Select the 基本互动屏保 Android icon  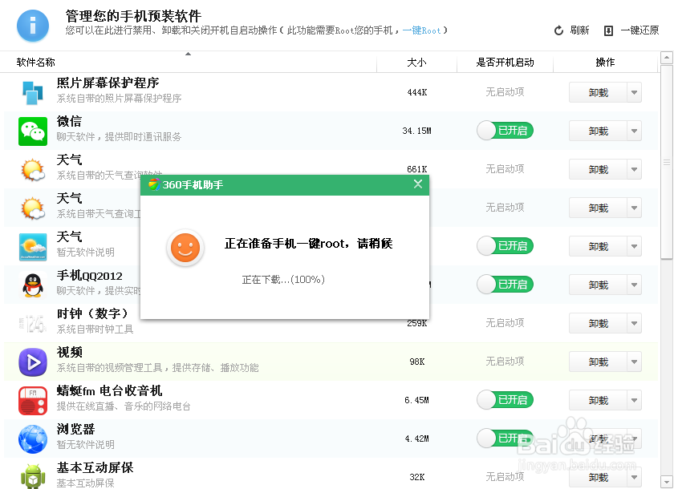click(33, 476)
